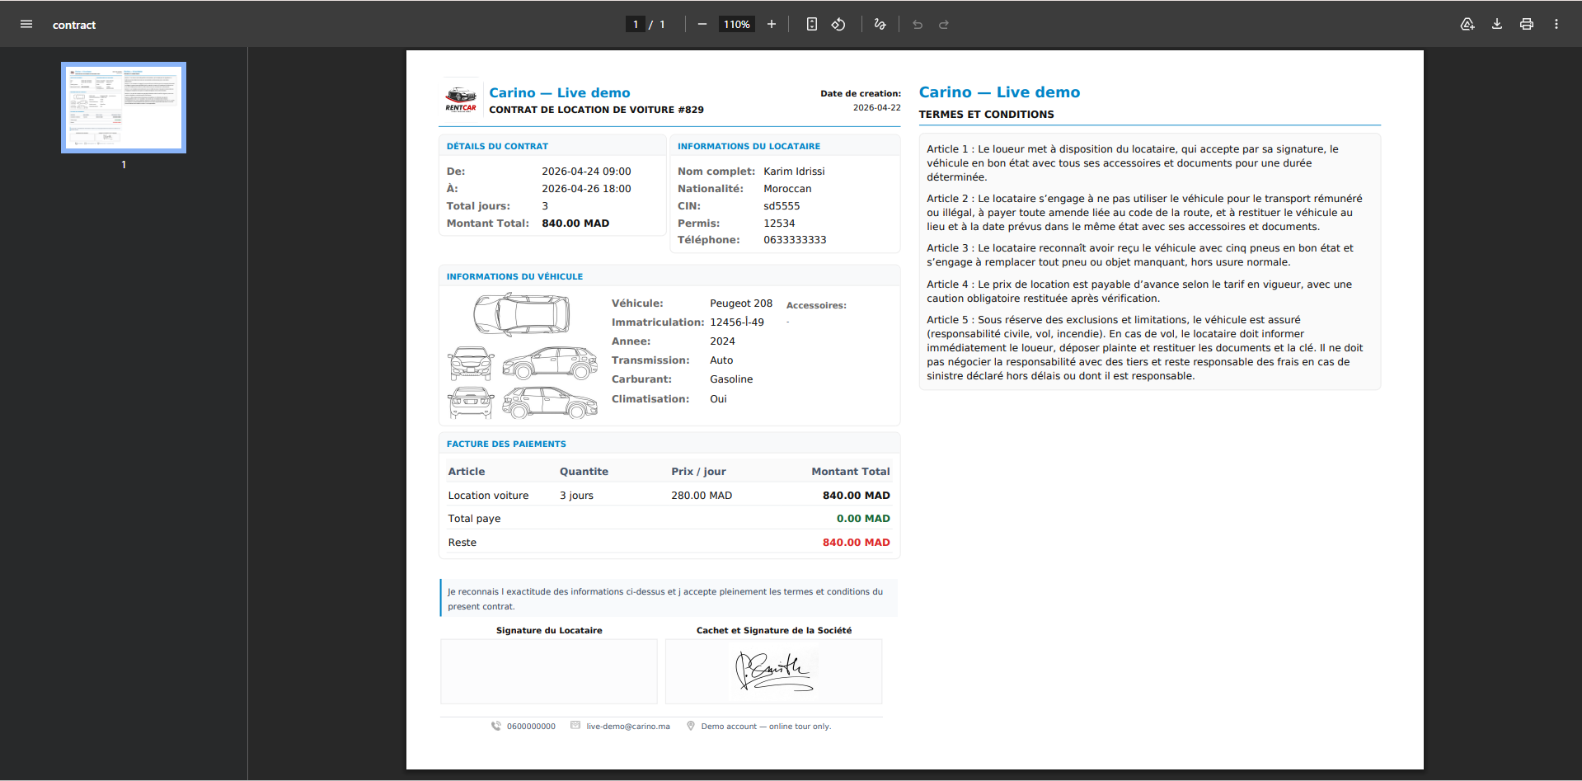Click the 110% zoom level field

[x=737, y=25]
